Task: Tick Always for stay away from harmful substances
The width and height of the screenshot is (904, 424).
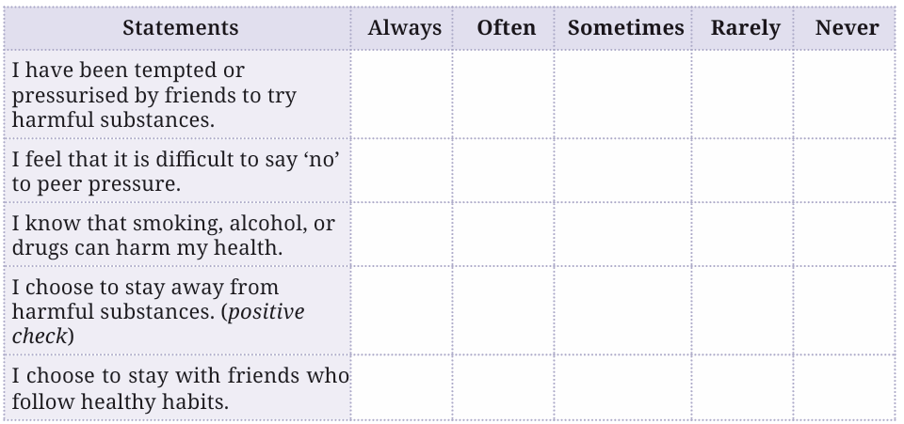Action: (402, 310)
